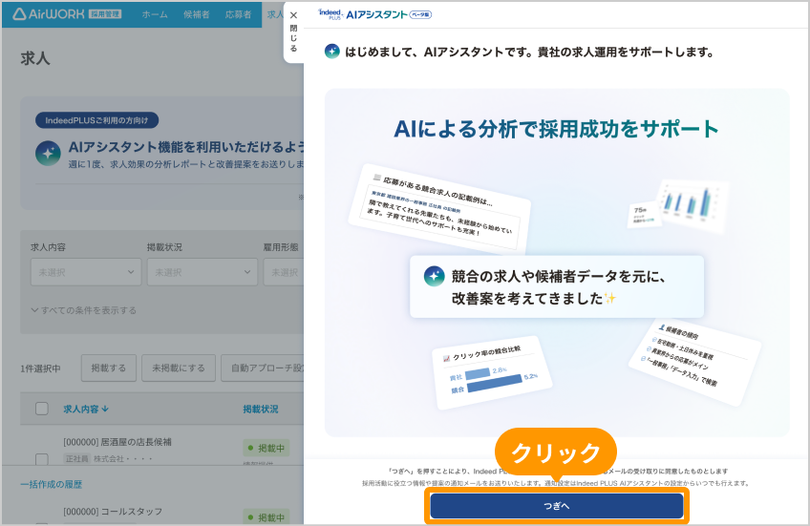Click the 掲載中 status badge for 居酒屋の店長候補
The image size is (810, 526).
coord(266,448)
